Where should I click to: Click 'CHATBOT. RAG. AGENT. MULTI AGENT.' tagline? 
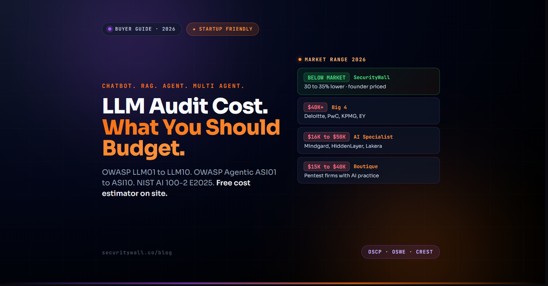tap(173, 86)
